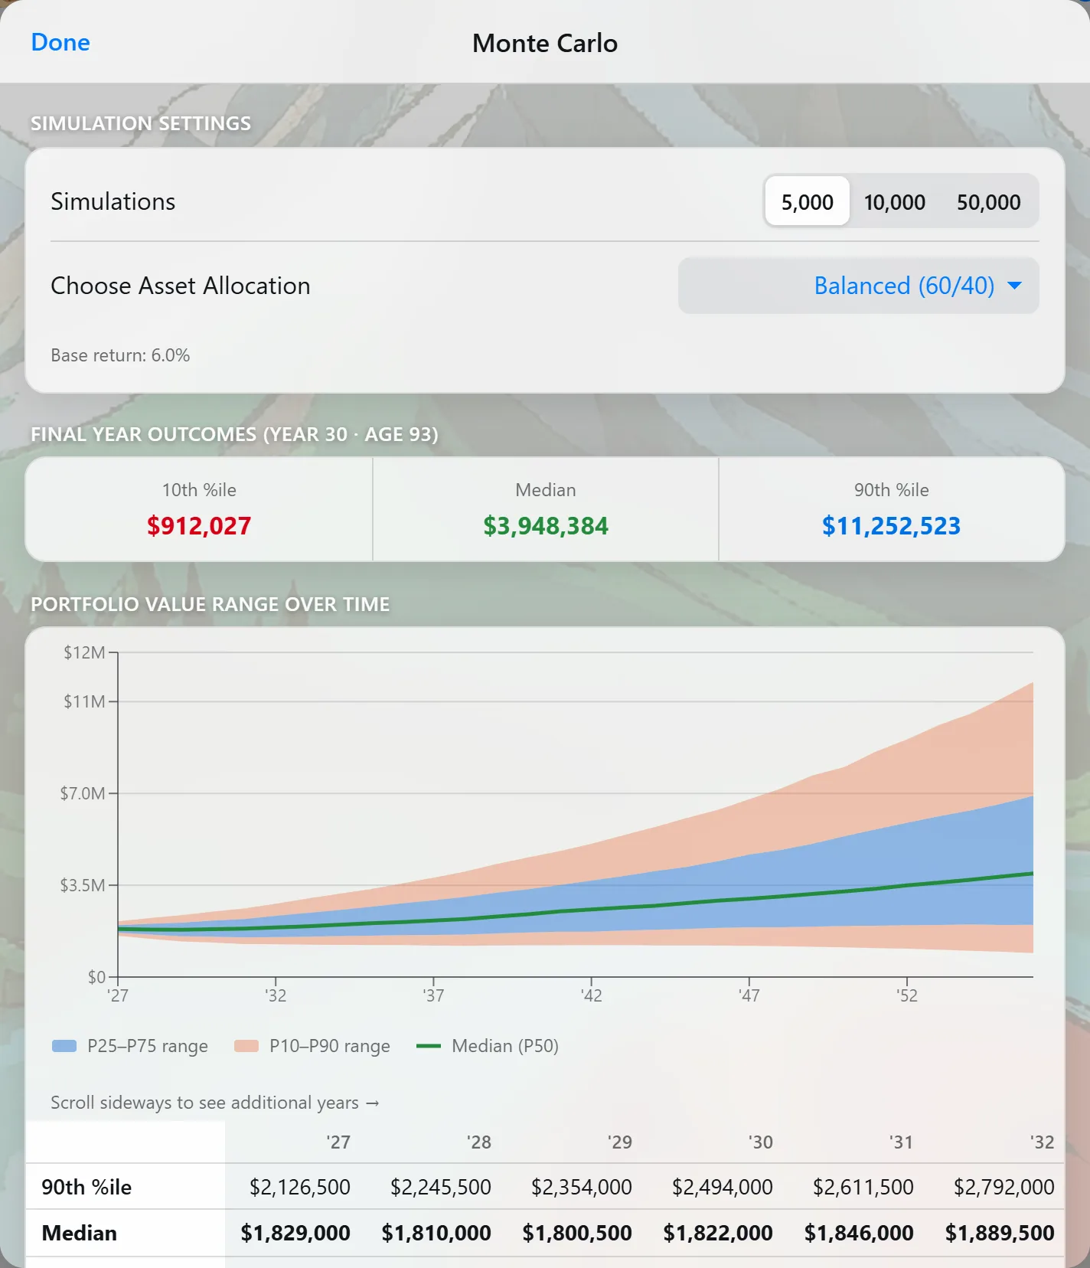1090x1268 pixels.
Task: Tap the Done button
Action: [60, 42]
